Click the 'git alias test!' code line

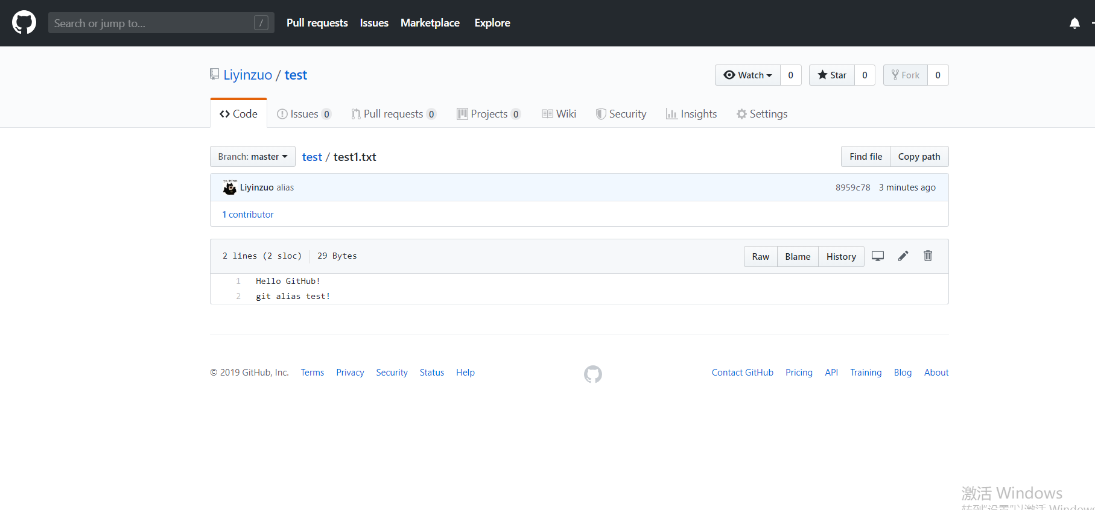point(293,297)
